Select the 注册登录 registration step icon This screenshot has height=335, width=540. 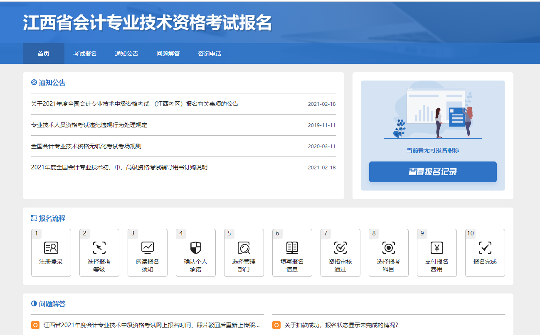point(51,247)
